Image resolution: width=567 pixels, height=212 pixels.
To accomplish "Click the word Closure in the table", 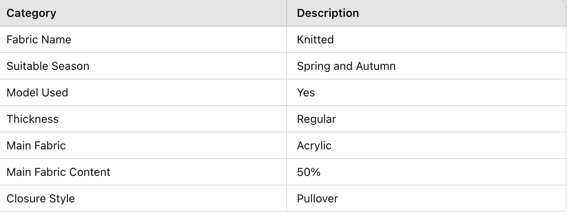I will click(x=24, y=198).
